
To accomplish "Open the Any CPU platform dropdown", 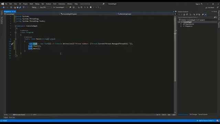I will click(46, 7).
